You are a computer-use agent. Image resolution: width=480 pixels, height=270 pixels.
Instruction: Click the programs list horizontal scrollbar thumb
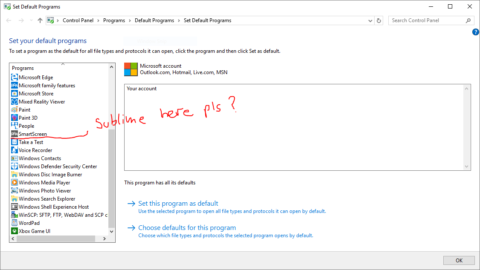pyautogui.click(x=56, y=239)
